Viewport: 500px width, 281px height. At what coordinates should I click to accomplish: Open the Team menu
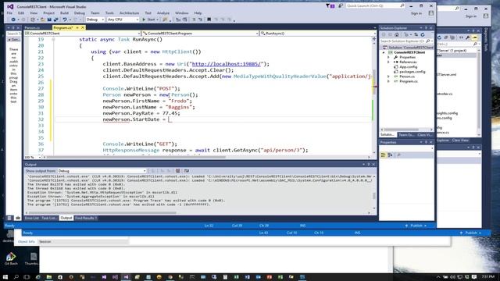tap(95, 13)
